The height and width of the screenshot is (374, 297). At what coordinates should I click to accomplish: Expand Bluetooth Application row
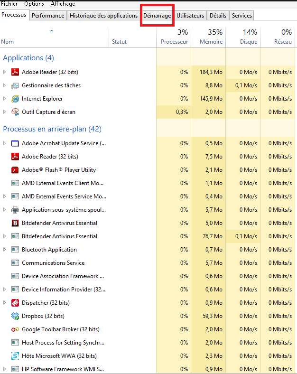pyautogui.click(x=4, y=250)
